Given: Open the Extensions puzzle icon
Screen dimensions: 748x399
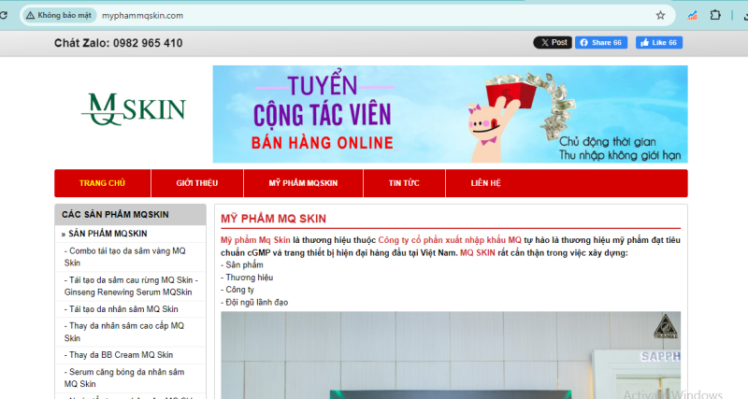Looking at the screenshot, I should tap(715, 15).
